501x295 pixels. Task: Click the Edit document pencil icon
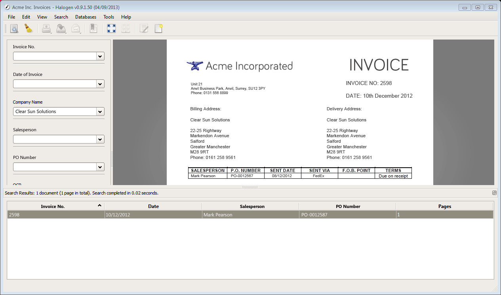144,28
